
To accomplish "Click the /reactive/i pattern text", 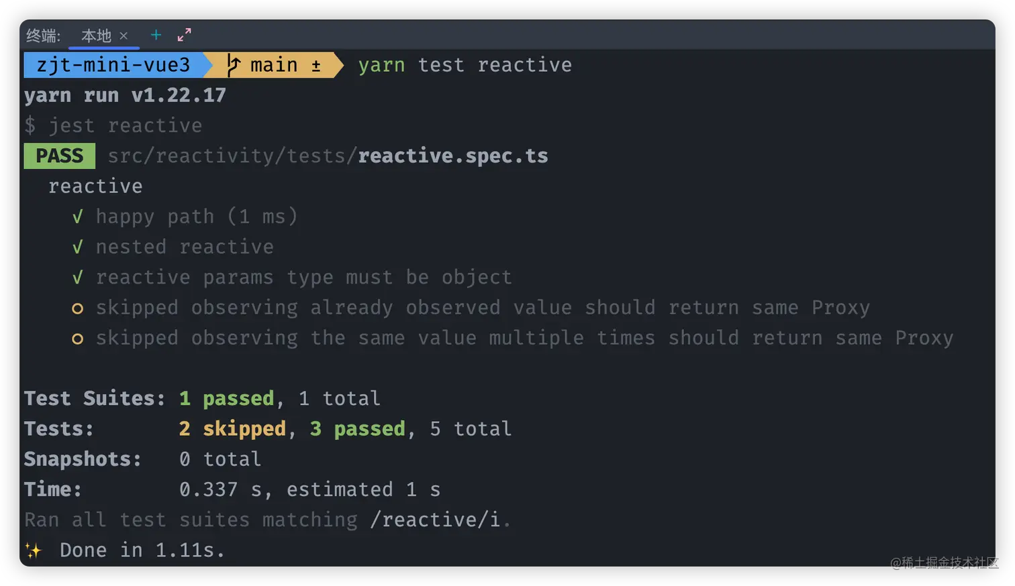I will click(x=435, y=520).
